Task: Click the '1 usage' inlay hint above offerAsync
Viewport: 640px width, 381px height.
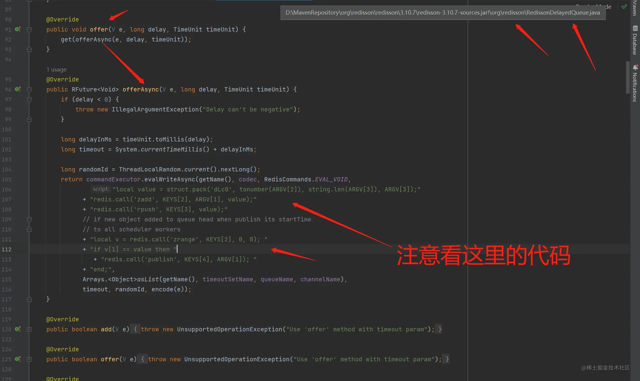Action: point(57,69)
